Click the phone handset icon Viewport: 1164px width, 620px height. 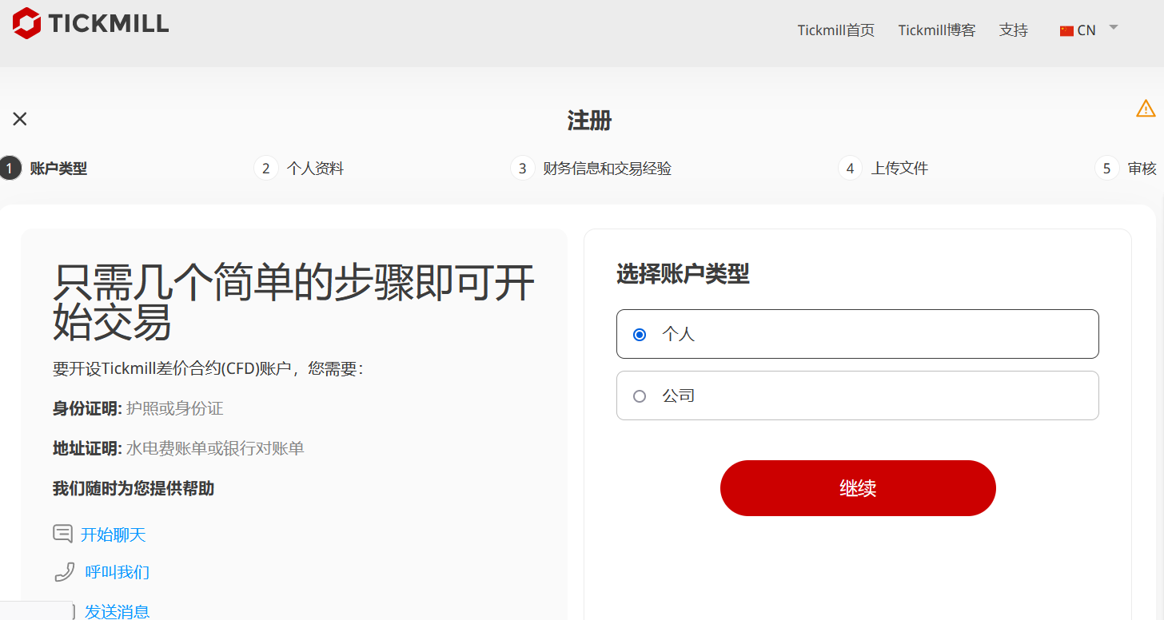64,572
